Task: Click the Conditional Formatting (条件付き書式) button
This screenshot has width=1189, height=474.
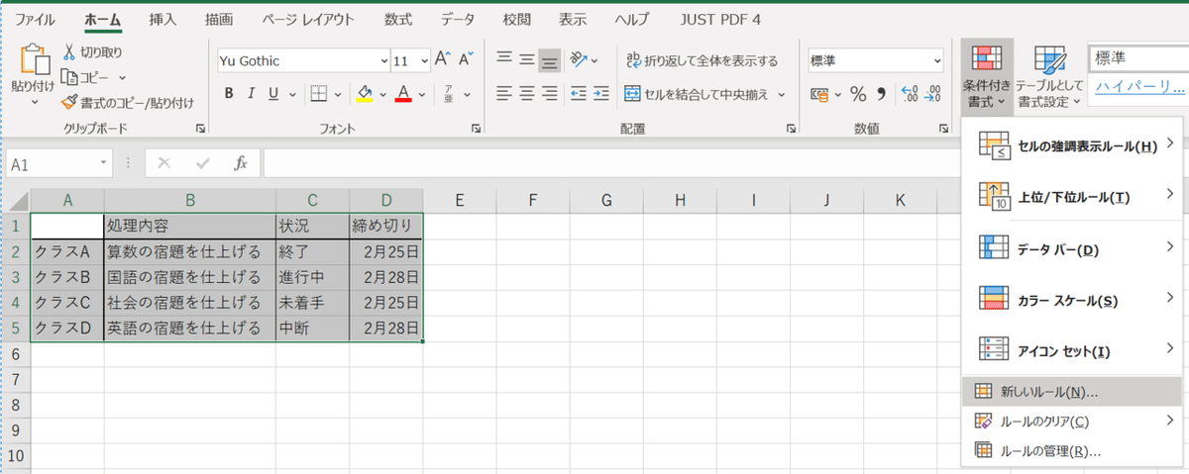Action: (x=986, y=76)
